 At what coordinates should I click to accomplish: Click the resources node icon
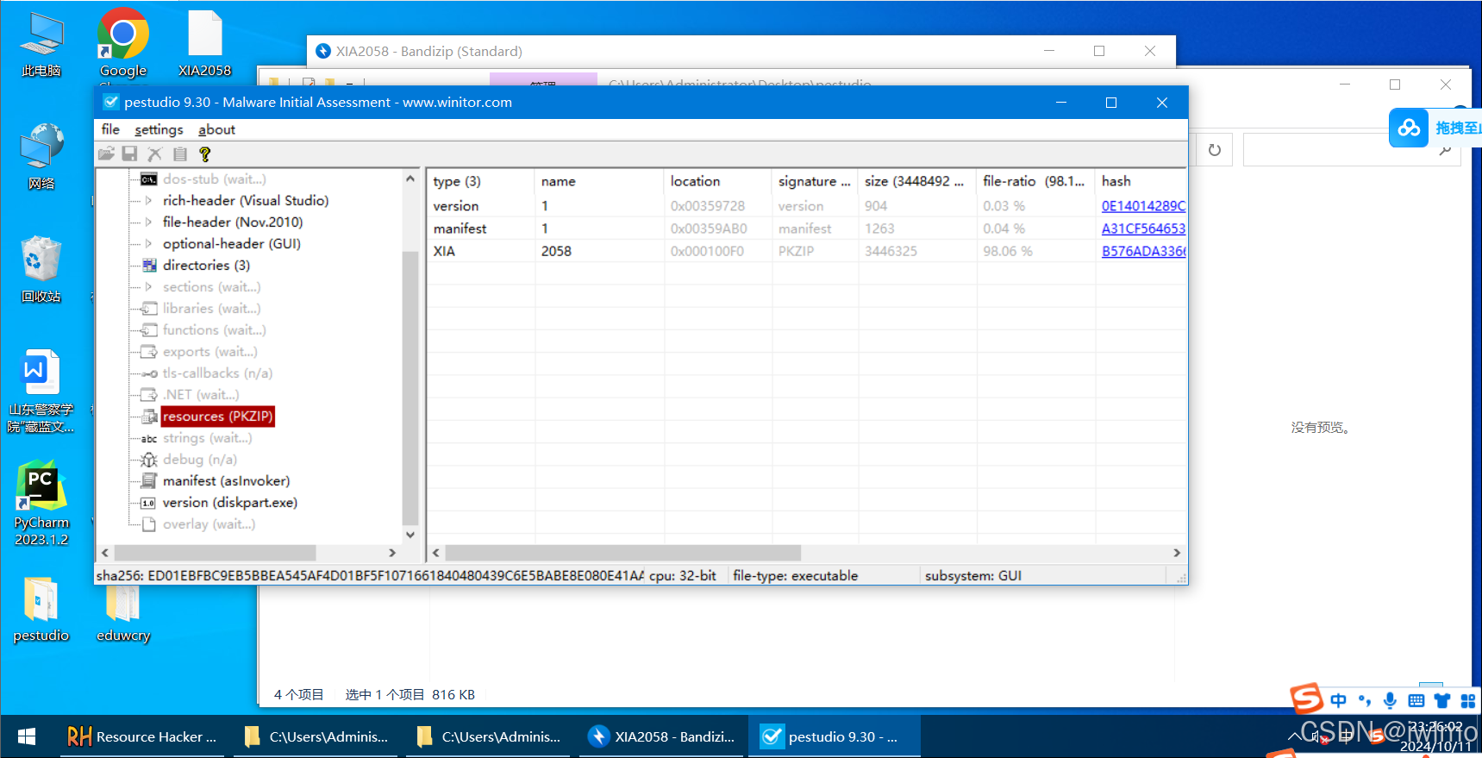tap(149, 417)
